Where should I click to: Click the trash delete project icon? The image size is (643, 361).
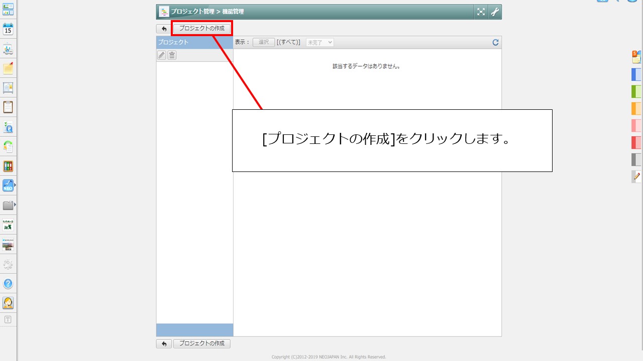[x=172, y=55]
